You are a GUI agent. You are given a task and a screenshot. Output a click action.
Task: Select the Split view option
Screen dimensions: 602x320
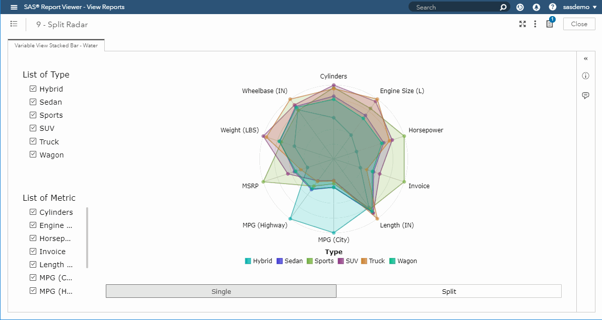click(448, 291)
